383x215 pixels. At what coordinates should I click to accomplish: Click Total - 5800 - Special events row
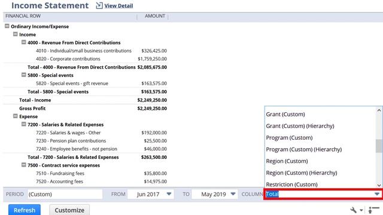(x=58, y=91)
